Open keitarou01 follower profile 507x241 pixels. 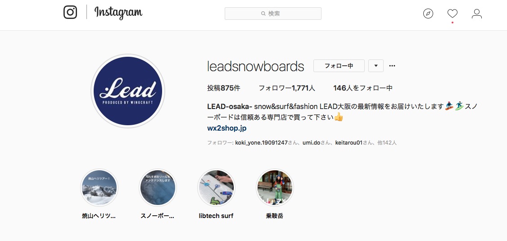click(349, 142)
